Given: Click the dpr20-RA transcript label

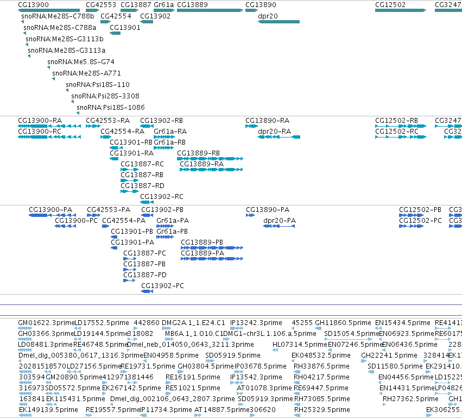Looking at the screenshot, I should [x=275, y=131].
